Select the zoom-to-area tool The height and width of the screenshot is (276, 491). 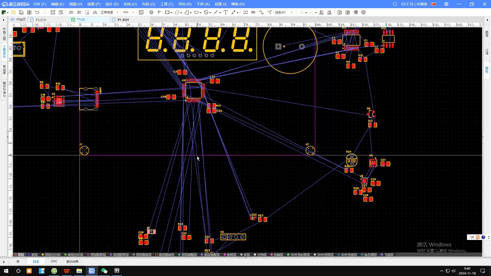(87, 12)
